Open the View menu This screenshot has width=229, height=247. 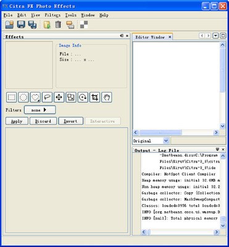pos(35,15)
